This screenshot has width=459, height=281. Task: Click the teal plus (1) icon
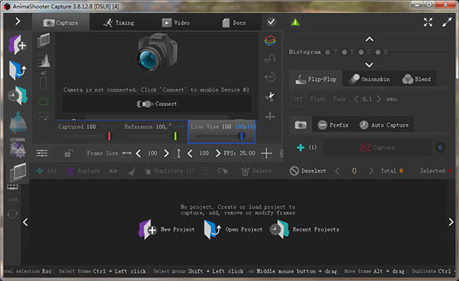[x=301, y=147]
